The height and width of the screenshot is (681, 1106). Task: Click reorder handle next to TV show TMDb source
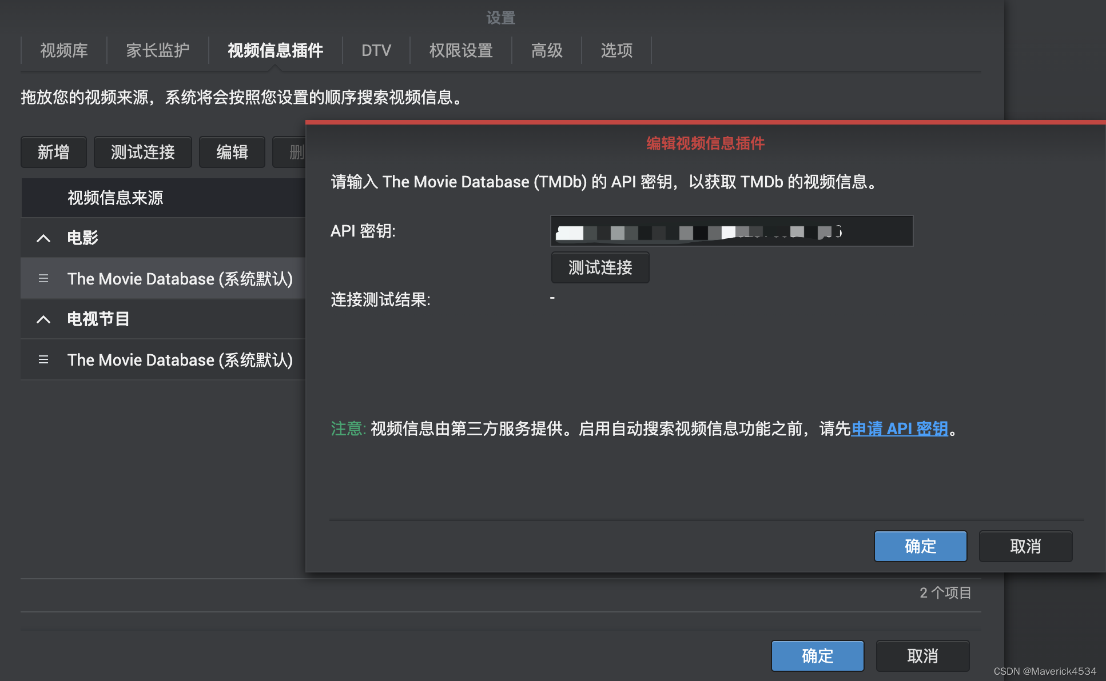pyautogui.click(x=43, y=359)
